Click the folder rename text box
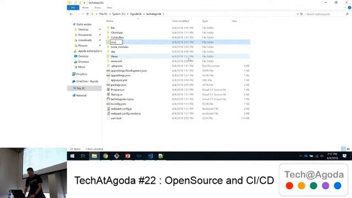The height and width of the screenshot is (198, 352). [x=116, y=42]
